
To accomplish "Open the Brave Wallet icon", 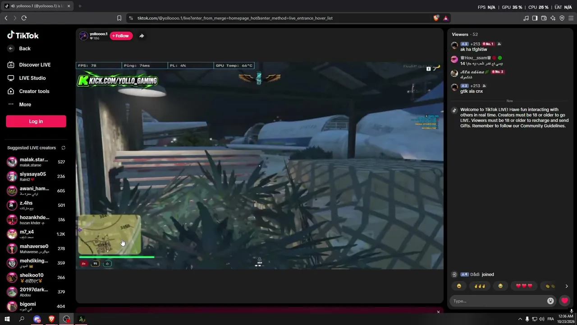I will point(544,18).
